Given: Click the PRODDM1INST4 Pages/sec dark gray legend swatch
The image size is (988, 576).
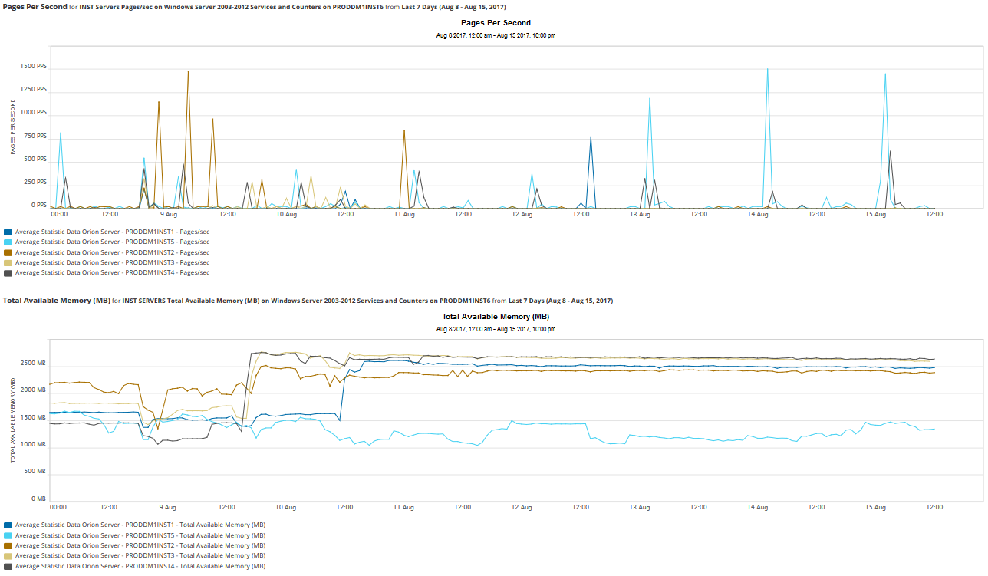Looking at the screenshot, I should [8, 273].
